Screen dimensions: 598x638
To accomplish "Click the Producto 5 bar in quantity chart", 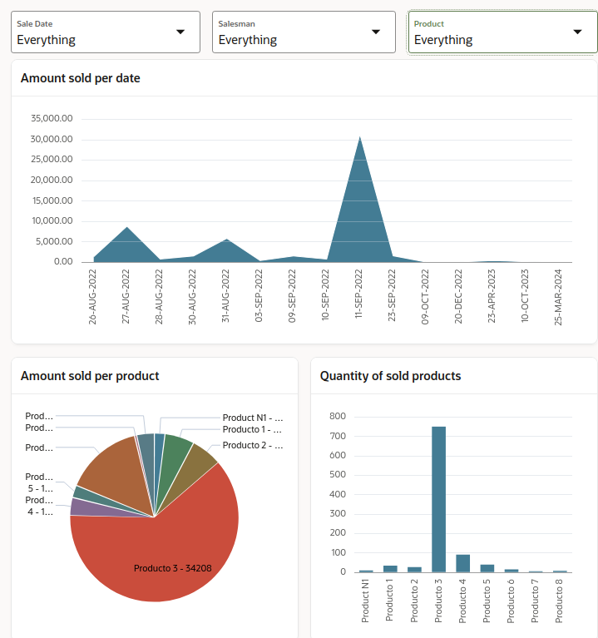I will click(487, 568).
